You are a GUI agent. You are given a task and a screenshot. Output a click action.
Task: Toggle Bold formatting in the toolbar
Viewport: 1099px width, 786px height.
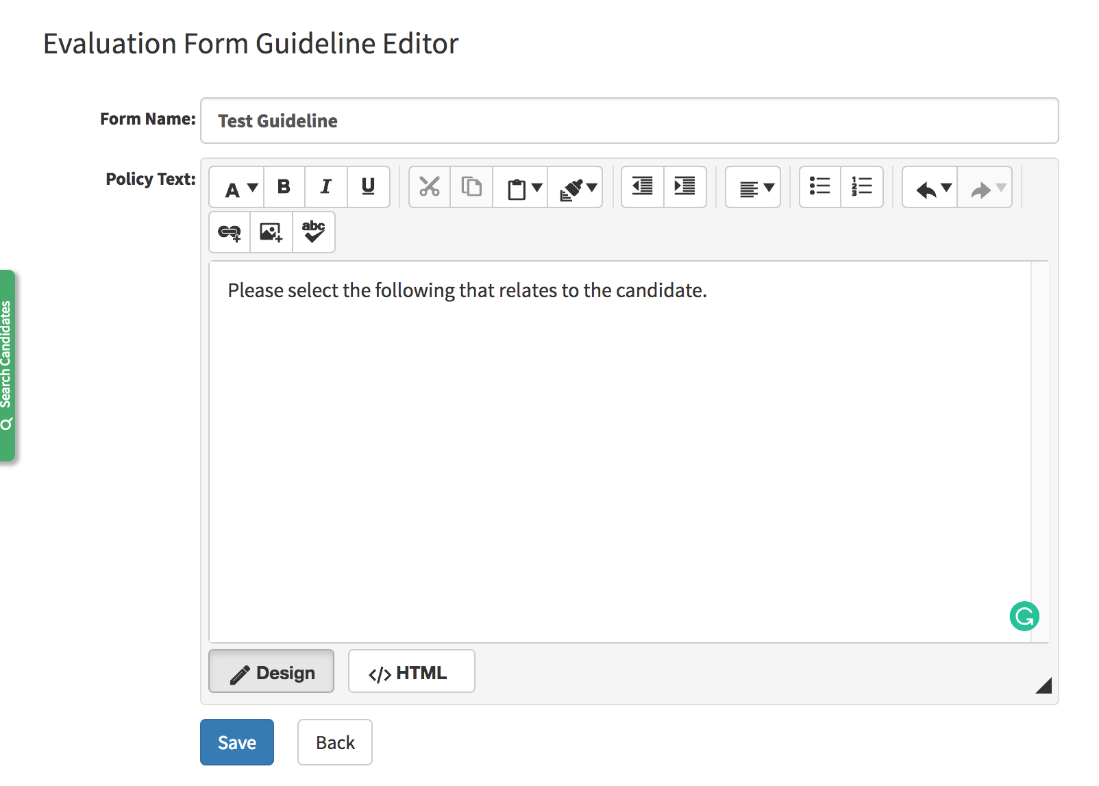tap(284, 187)
